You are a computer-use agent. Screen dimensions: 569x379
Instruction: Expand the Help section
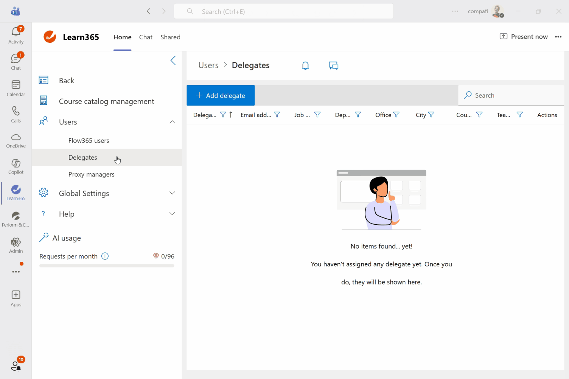click(172, 214)
